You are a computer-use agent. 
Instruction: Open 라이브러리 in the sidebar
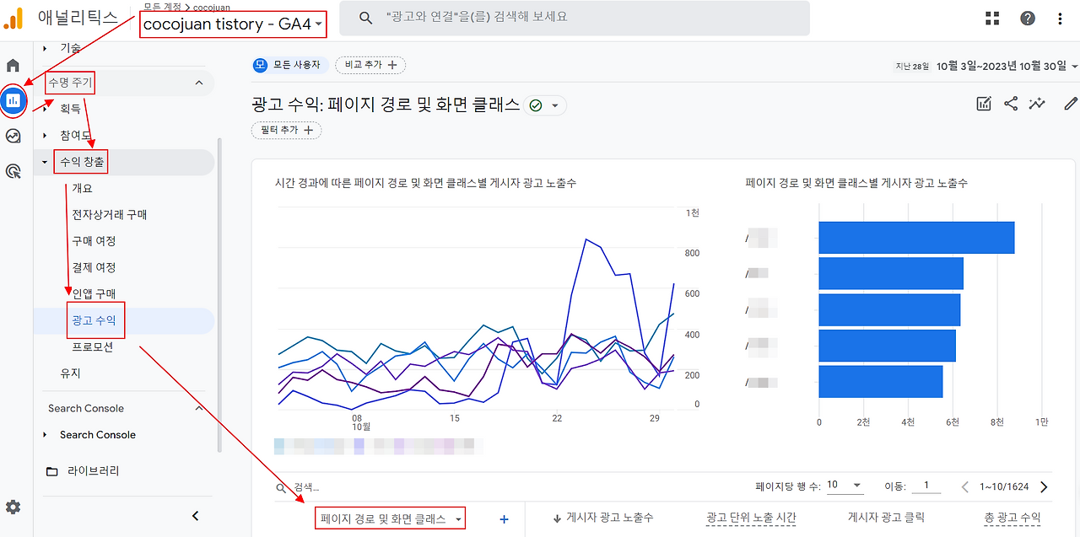coord(94,471)
